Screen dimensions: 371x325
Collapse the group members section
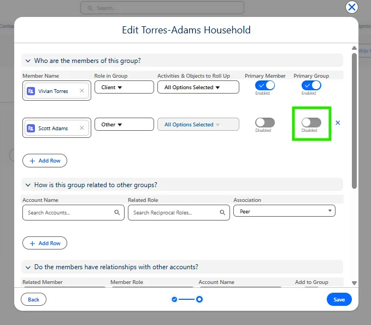point(27,61)
